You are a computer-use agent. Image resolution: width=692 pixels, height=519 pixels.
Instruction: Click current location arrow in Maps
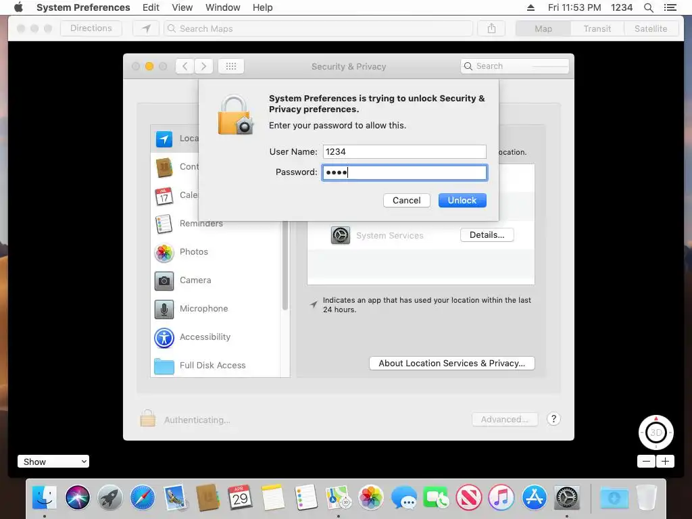146,28
